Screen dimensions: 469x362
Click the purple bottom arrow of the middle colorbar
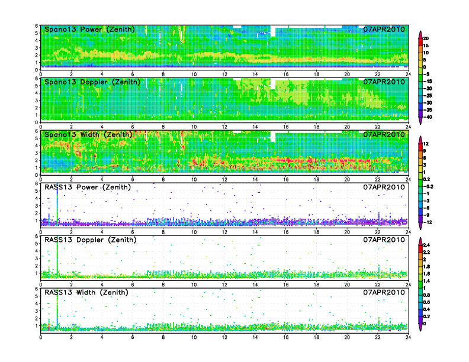pos(420,226)
